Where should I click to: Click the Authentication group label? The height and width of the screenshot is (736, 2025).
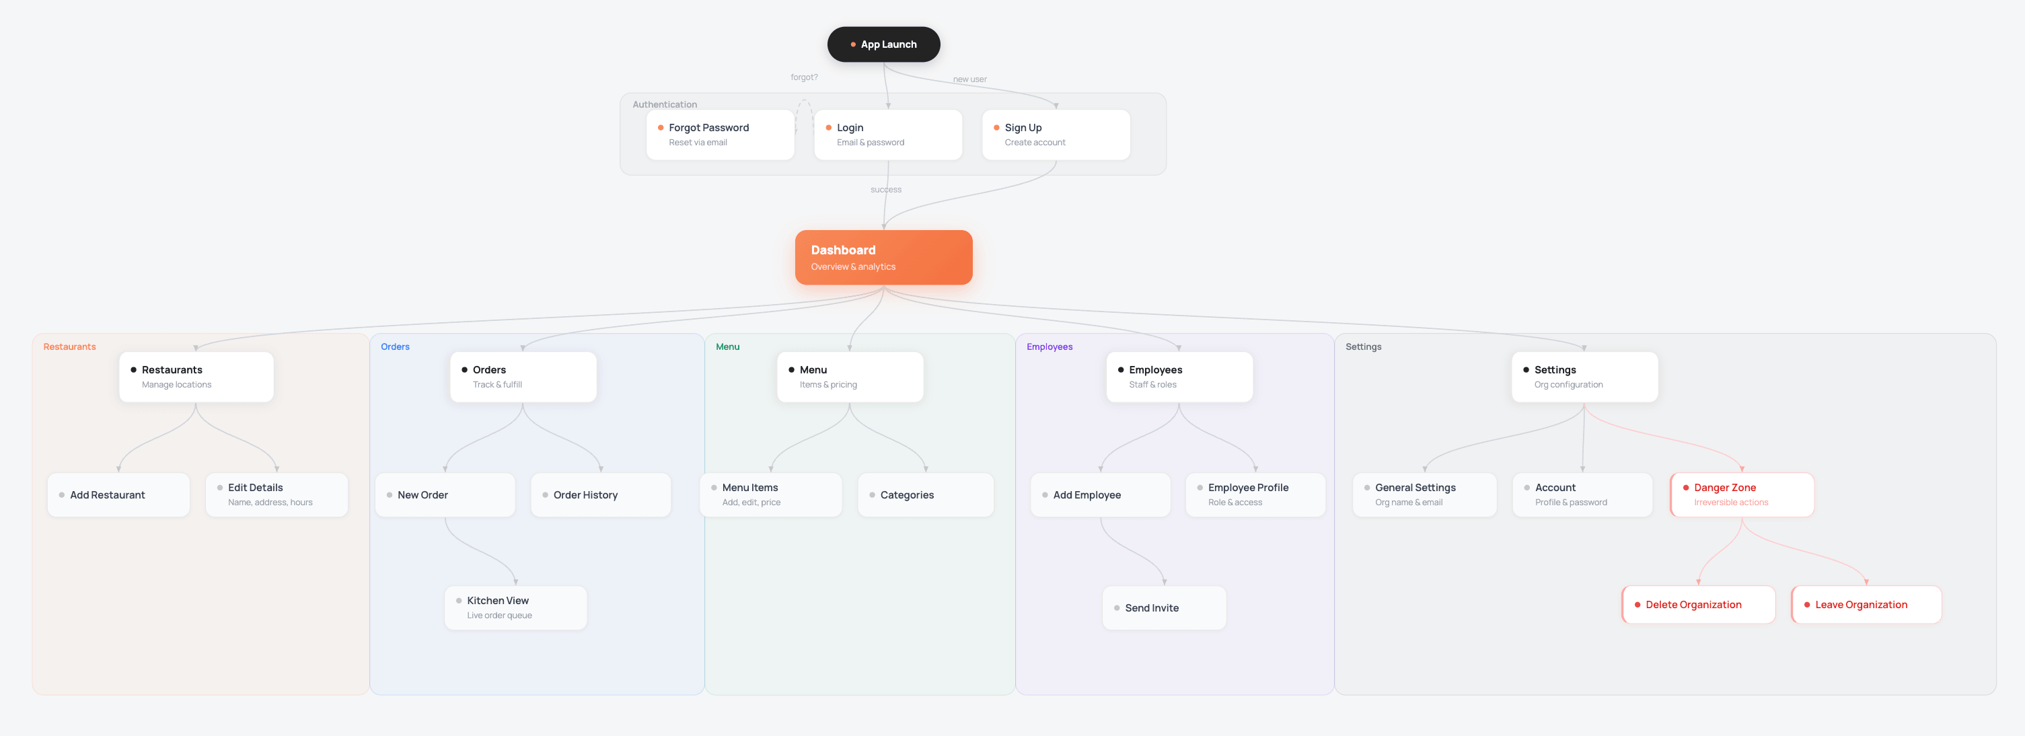664,104
